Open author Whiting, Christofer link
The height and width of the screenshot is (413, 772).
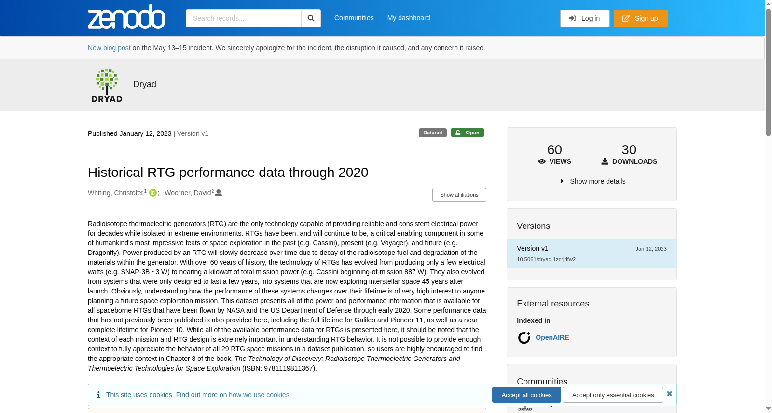click(x=116, y=193)
